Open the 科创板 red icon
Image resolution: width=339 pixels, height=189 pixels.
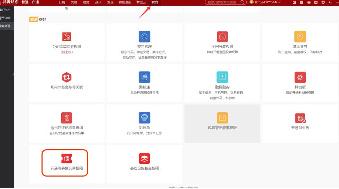300,77
